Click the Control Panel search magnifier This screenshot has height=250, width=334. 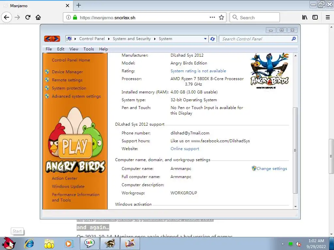294,39
